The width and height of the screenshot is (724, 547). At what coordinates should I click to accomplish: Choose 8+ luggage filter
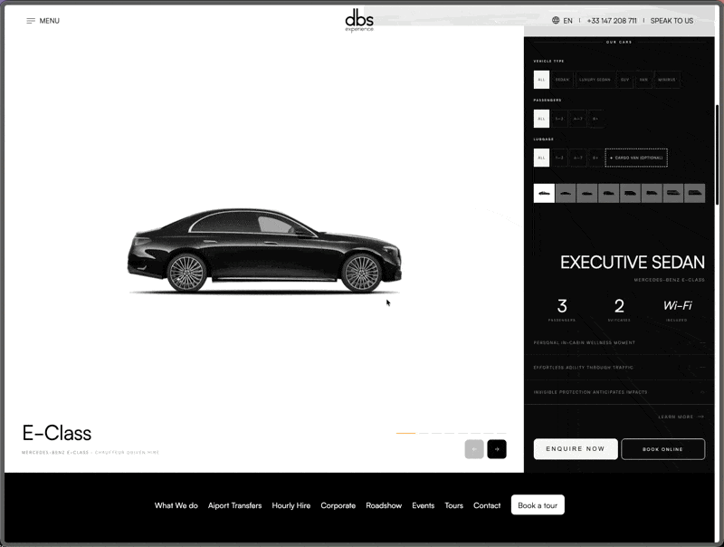pos(595,158)
